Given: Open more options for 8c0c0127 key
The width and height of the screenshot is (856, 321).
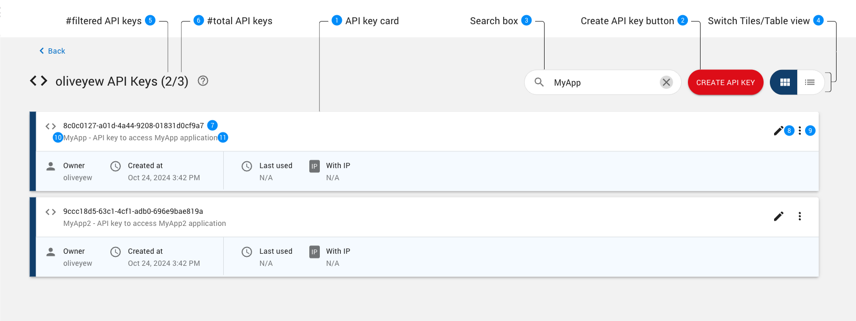Looking at the screenshot, I should coord(800,131).
